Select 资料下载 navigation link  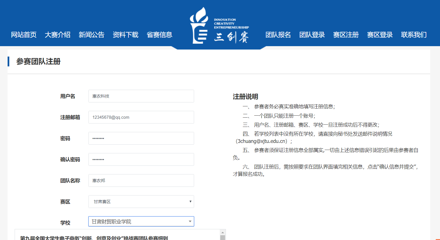pyautogui.click(x=125, y=35)
